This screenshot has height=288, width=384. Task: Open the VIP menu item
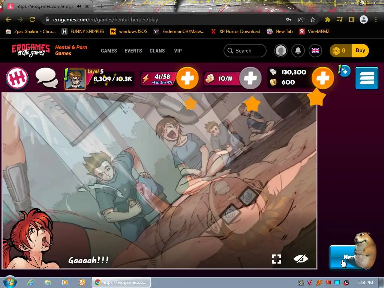(x=178, y=51)
